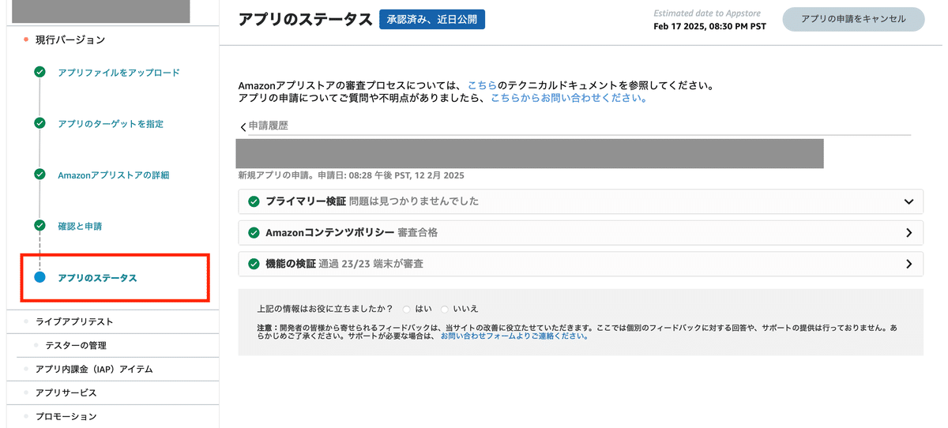948x428 pixels.
Task: Click 現行バージョン in sidebar
Action: (70, 39)
